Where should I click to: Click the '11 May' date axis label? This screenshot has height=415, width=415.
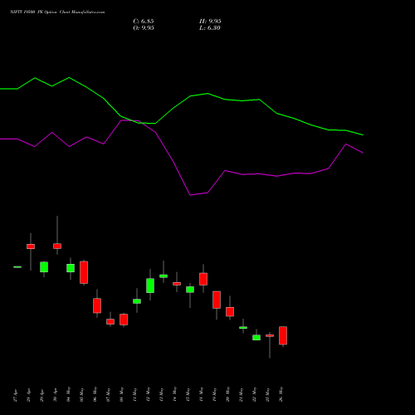pyautogui.click(x=135, y=394)
